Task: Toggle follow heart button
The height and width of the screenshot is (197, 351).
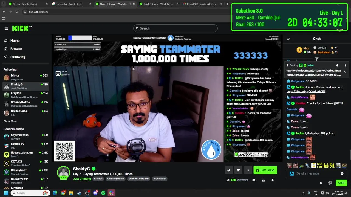Action: (238, 170)
